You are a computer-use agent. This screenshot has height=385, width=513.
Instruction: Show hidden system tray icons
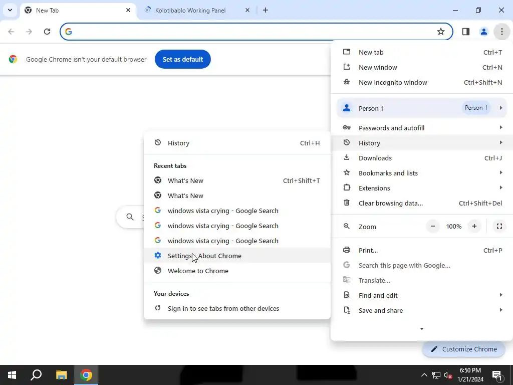pos(424,375)
